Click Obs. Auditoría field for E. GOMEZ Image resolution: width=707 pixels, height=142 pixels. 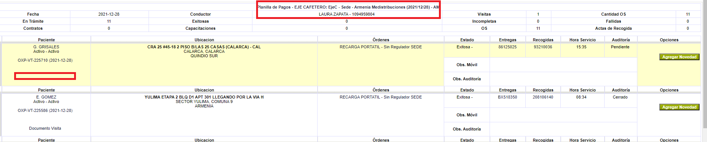pos(563,129)
